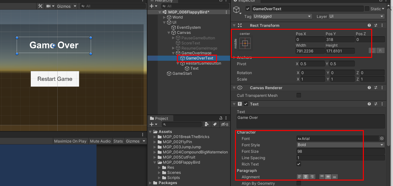The height and width of the screenshot is (186, 393).
Task: Open the Inspector object icon picker
Action: pyautogui.click(x=238, y=11)
